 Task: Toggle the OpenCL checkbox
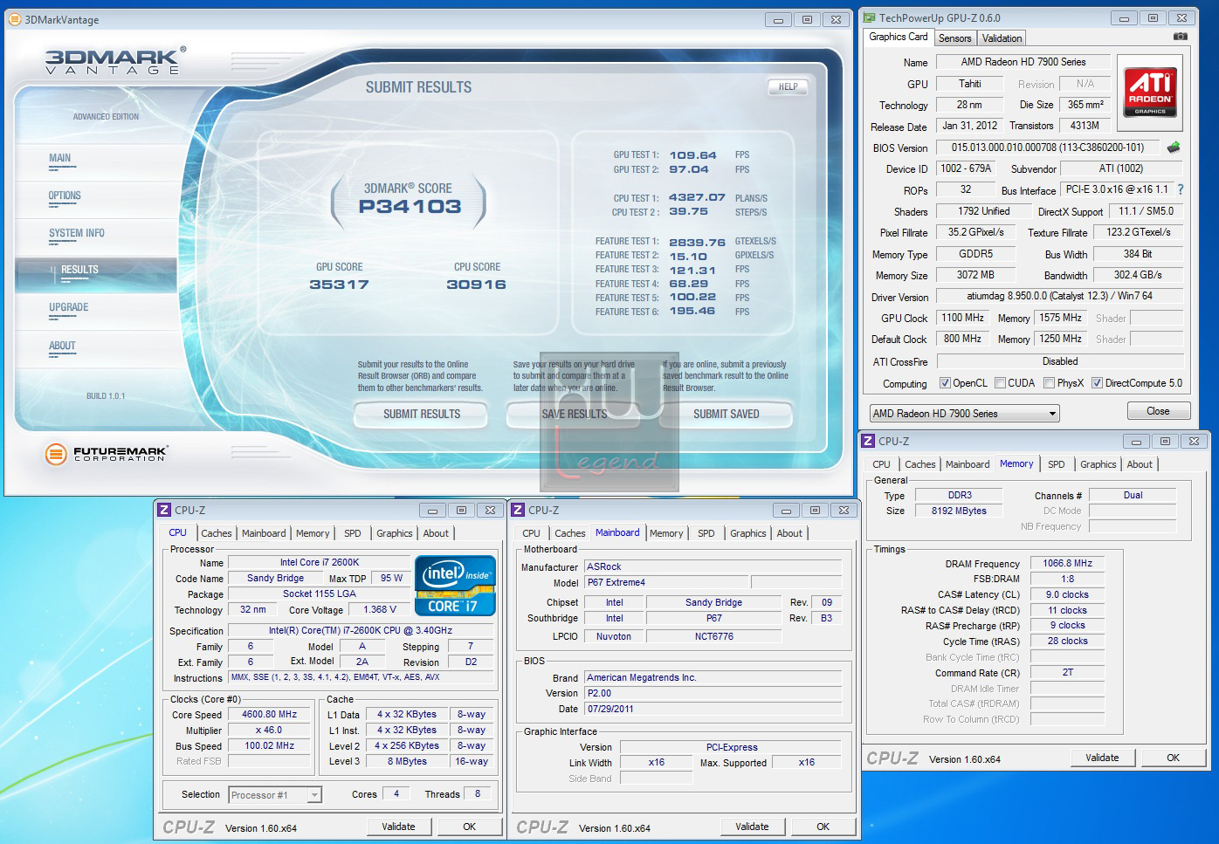tap(945, 383)
